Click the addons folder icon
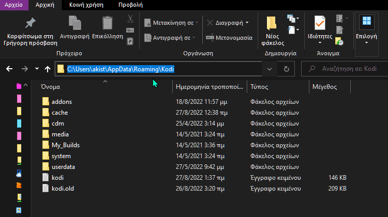 coord(46,102)
